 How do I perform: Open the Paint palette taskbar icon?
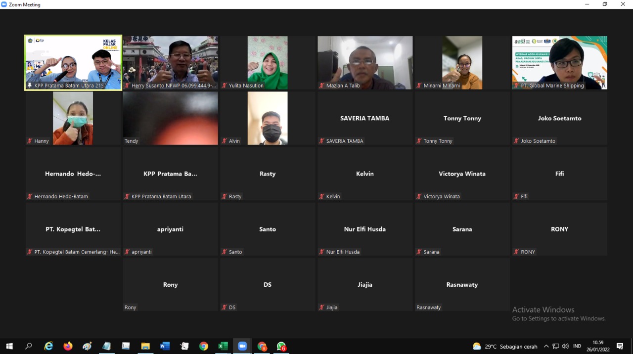tap(87, 346)
